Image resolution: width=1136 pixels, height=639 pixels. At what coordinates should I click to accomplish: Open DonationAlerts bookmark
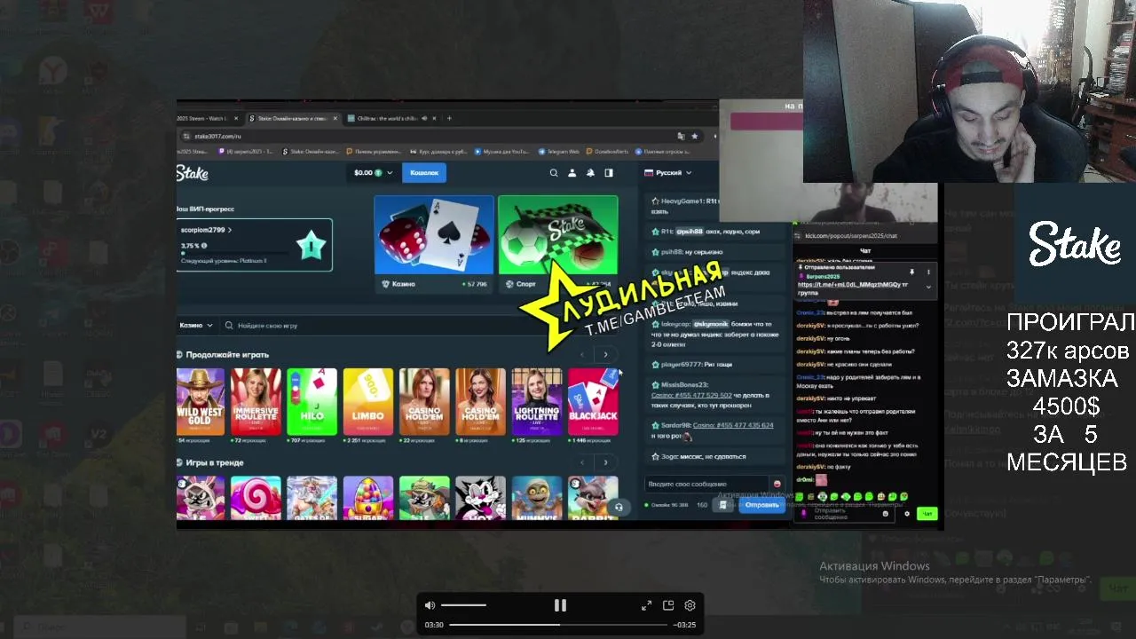coord(607,152)
